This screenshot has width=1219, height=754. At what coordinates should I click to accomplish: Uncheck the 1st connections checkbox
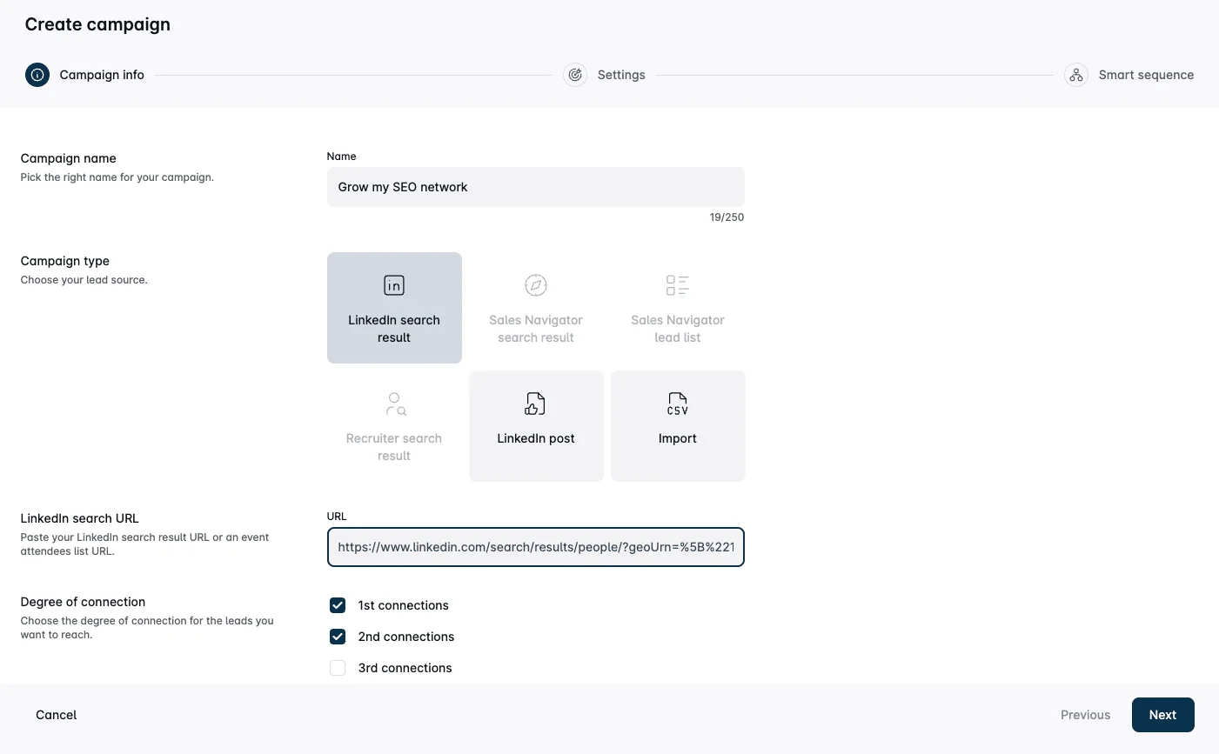pos(338,605)
